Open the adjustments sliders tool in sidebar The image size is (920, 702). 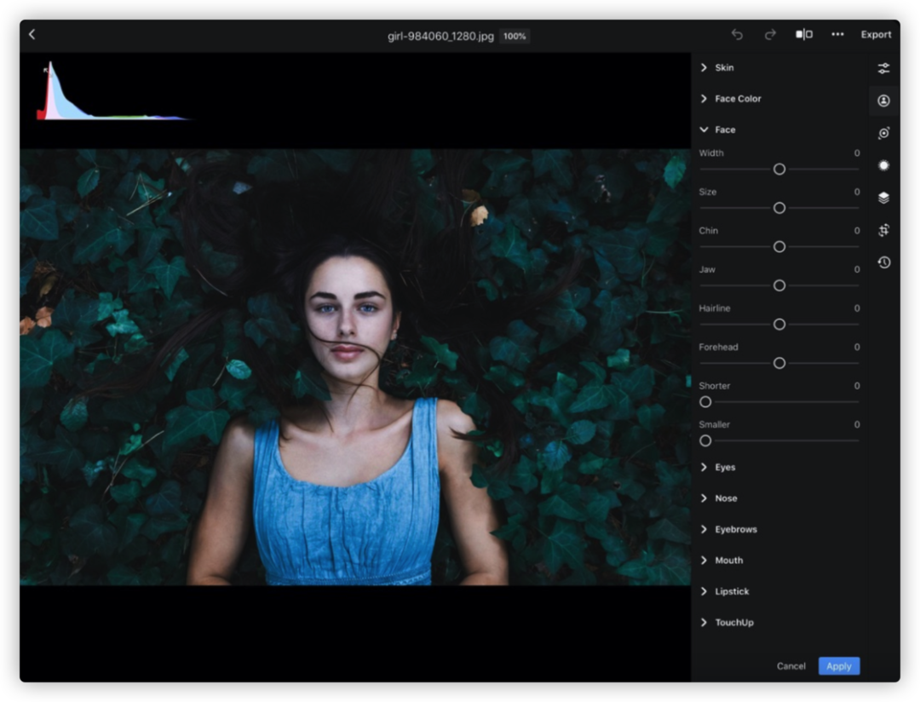coord(883,68)
